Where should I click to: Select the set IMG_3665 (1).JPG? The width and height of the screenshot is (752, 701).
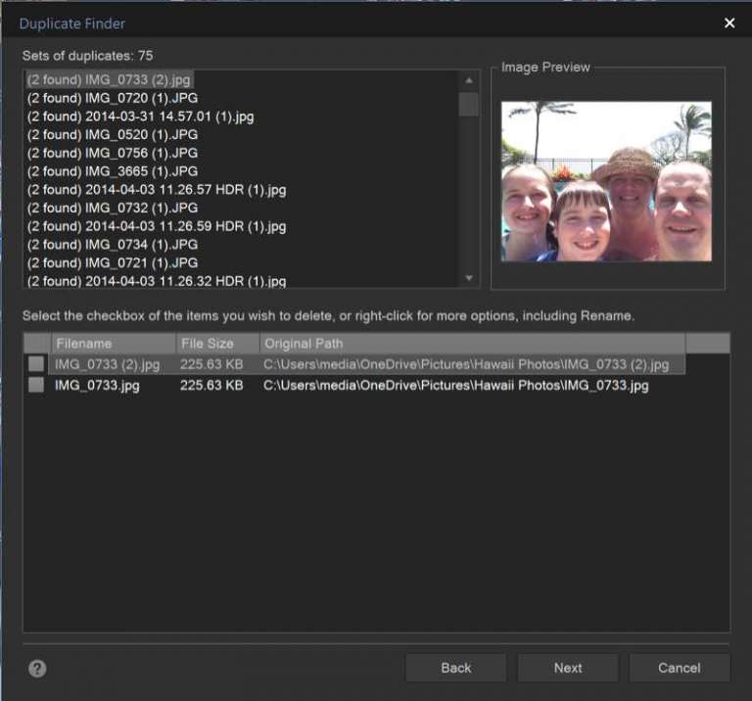tap(113, 171)
